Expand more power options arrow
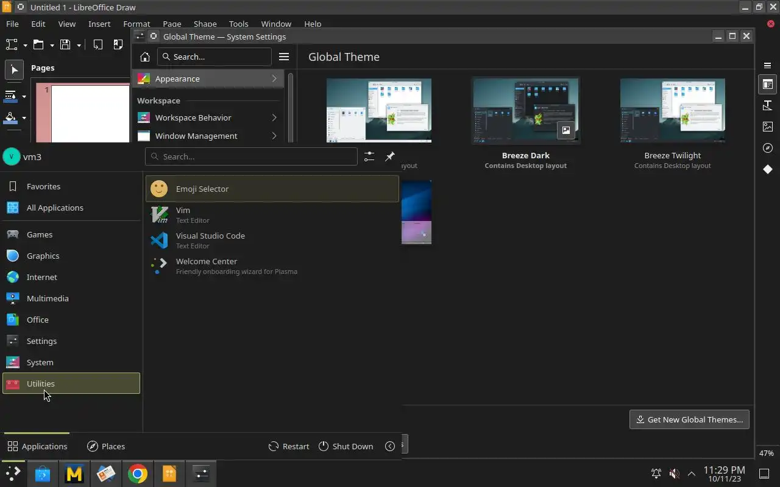The height and width of the screenshot is (487, 780). [390, 446]
